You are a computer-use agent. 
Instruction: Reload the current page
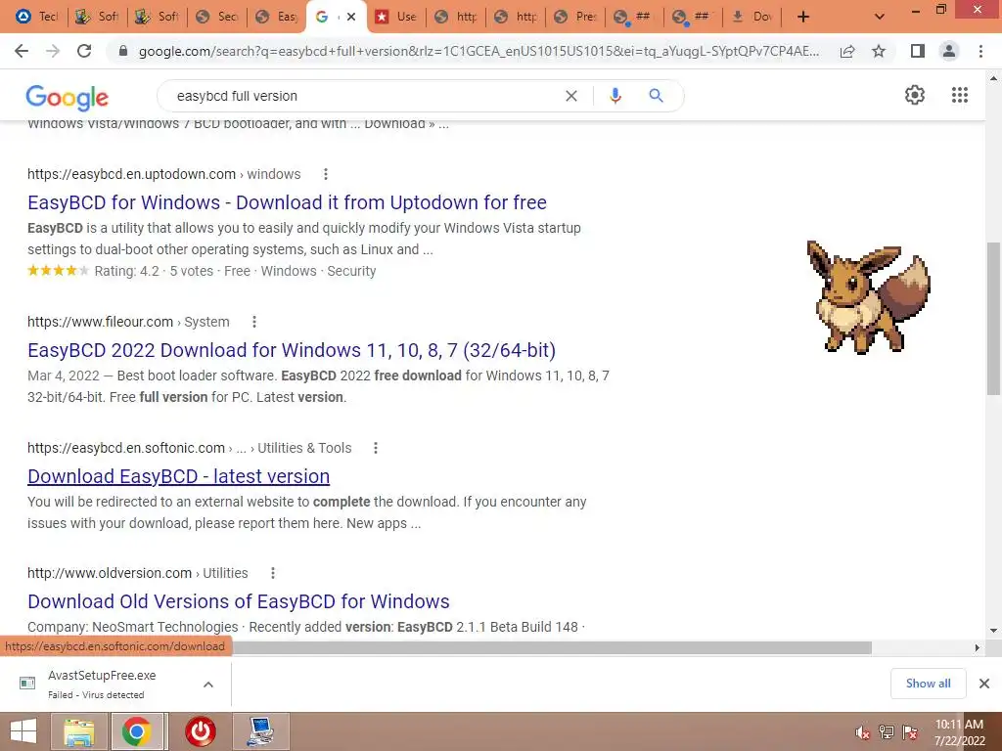click(x=84, y=51)
